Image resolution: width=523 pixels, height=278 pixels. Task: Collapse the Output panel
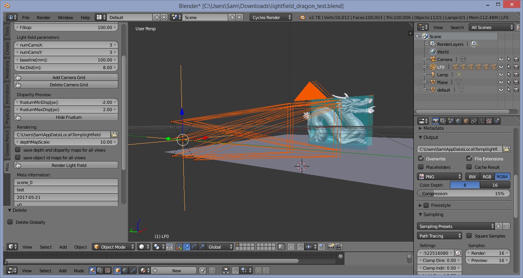(x=420, y=137)
